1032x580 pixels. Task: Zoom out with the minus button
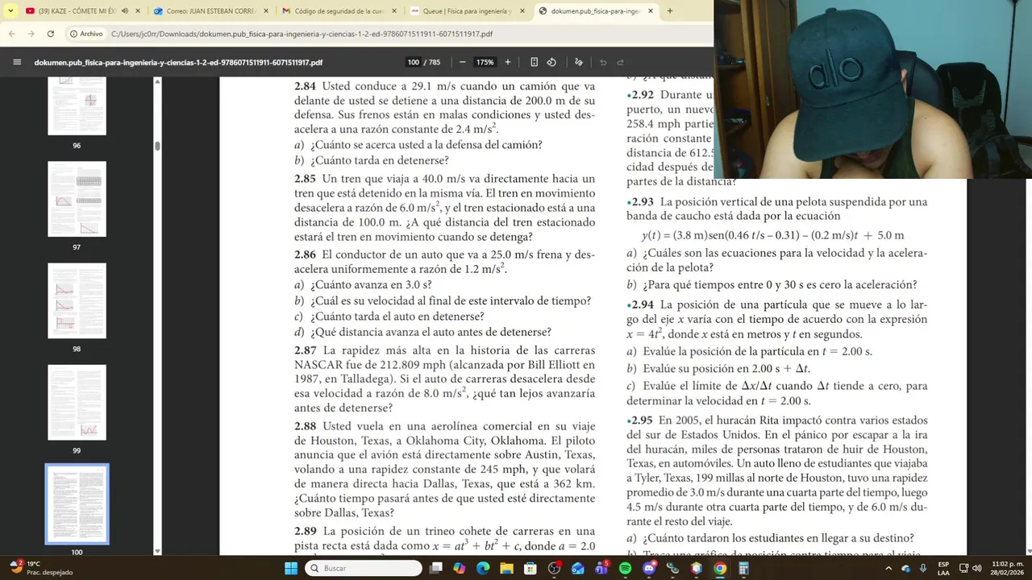(462, 62)
